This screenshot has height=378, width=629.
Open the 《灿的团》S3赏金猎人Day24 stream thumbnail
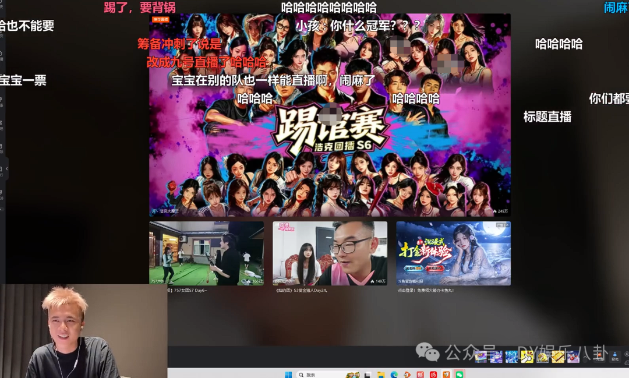pos(330,253)
